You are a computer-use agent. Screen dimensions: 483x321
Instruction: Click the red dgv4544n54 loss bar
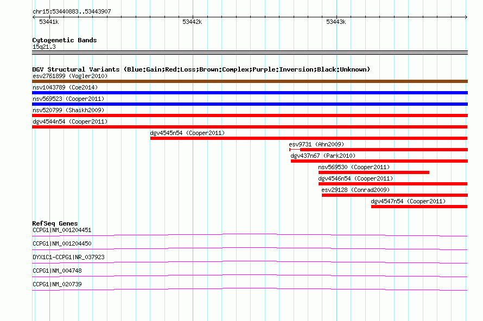point(250,127)
